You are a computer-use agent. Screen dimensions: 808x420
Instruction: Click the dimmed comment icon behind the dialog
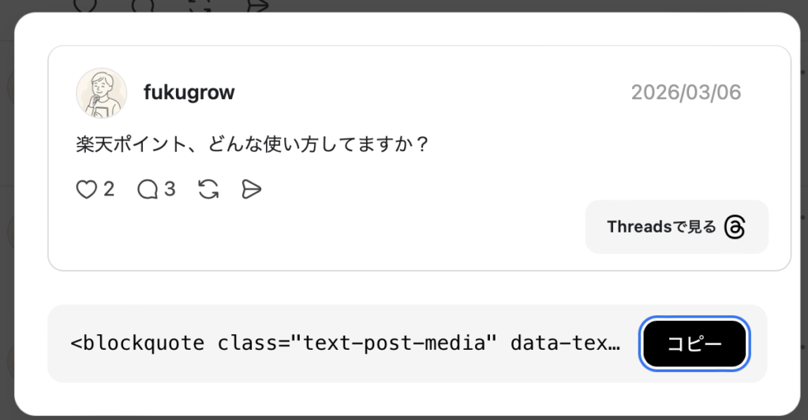click(143, 5)
